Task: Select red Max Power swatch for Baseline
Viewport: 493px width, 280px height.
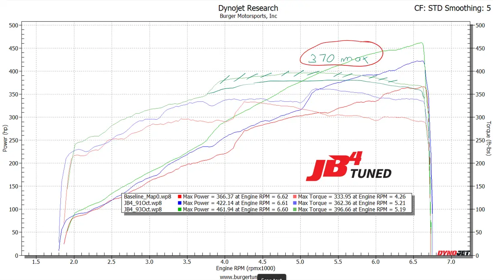Action: coord(180,197)
